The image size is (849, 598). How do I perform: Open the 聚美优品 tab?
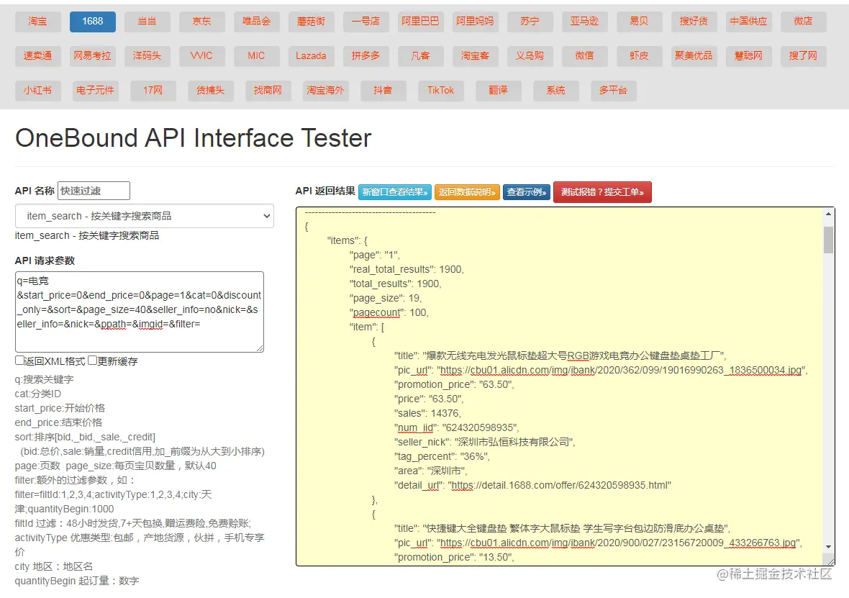coord(694,56)
